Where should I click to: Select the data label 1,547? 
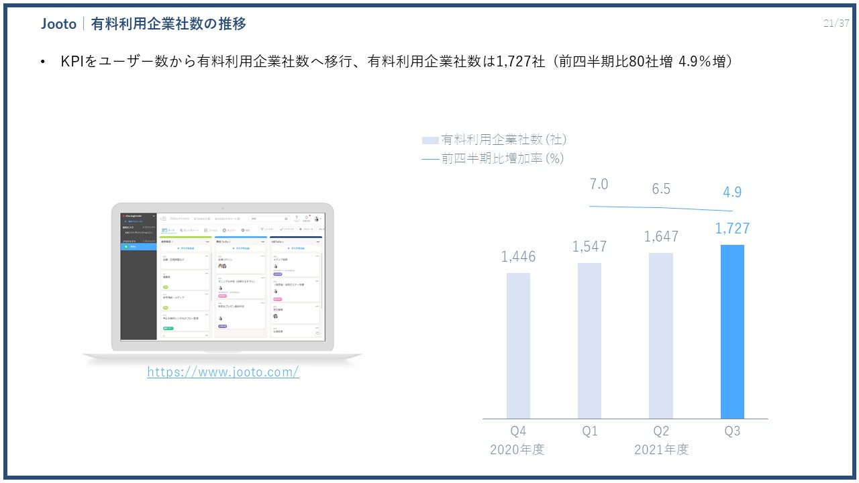point(589,246)
